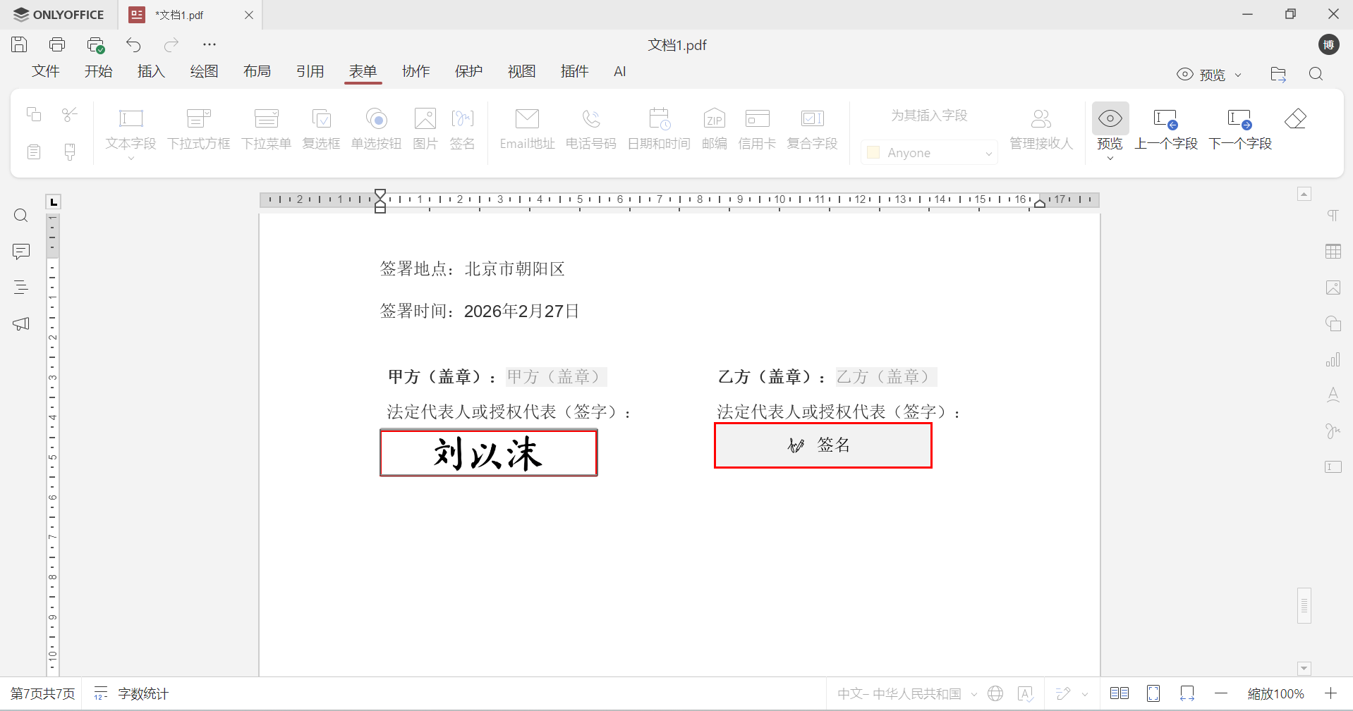Insert a 信用卡 credit card field
The image size is (1353, 711).
756,130
